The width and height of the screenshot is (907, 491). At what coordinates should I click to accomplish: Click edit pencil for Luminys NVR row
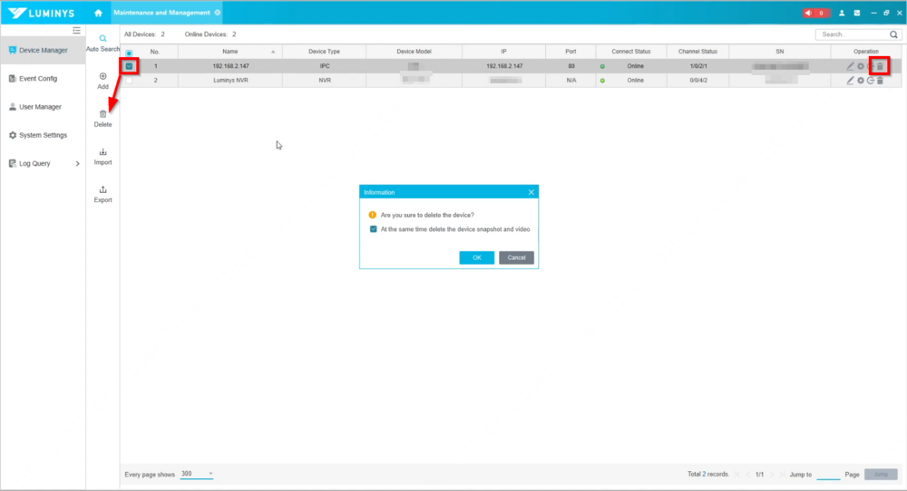click(x=850, y=81)
